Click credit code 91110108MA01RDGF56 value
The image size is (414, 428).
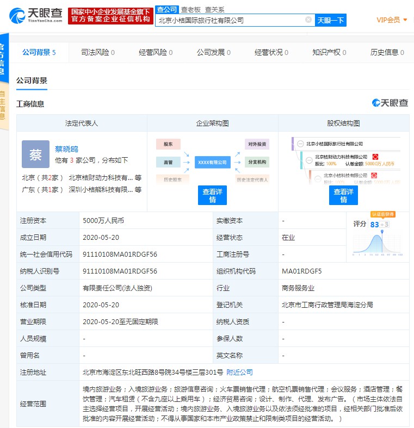click(x=120, y=255)
